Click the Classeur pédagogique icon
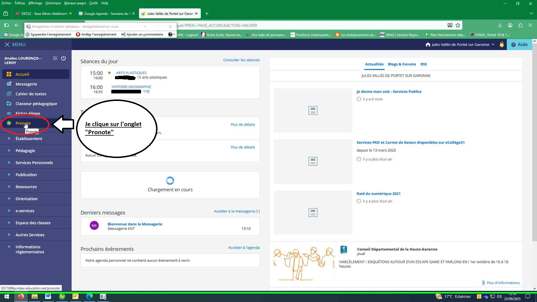537x302 pixels. point(9,103)
